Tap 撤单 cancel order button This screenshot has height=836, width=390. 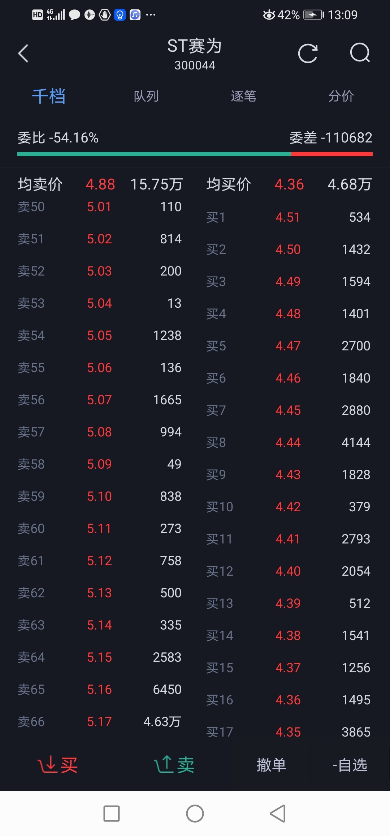pyautogui.click(x=272, y=765)
